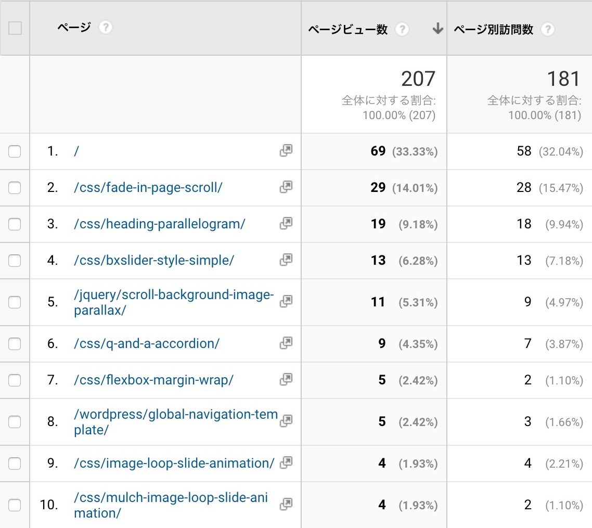Screen dimensions: 592x528
Task: Open /jquery/scroll-background-image-parallax/ link
Action: (x=174, y=302)
